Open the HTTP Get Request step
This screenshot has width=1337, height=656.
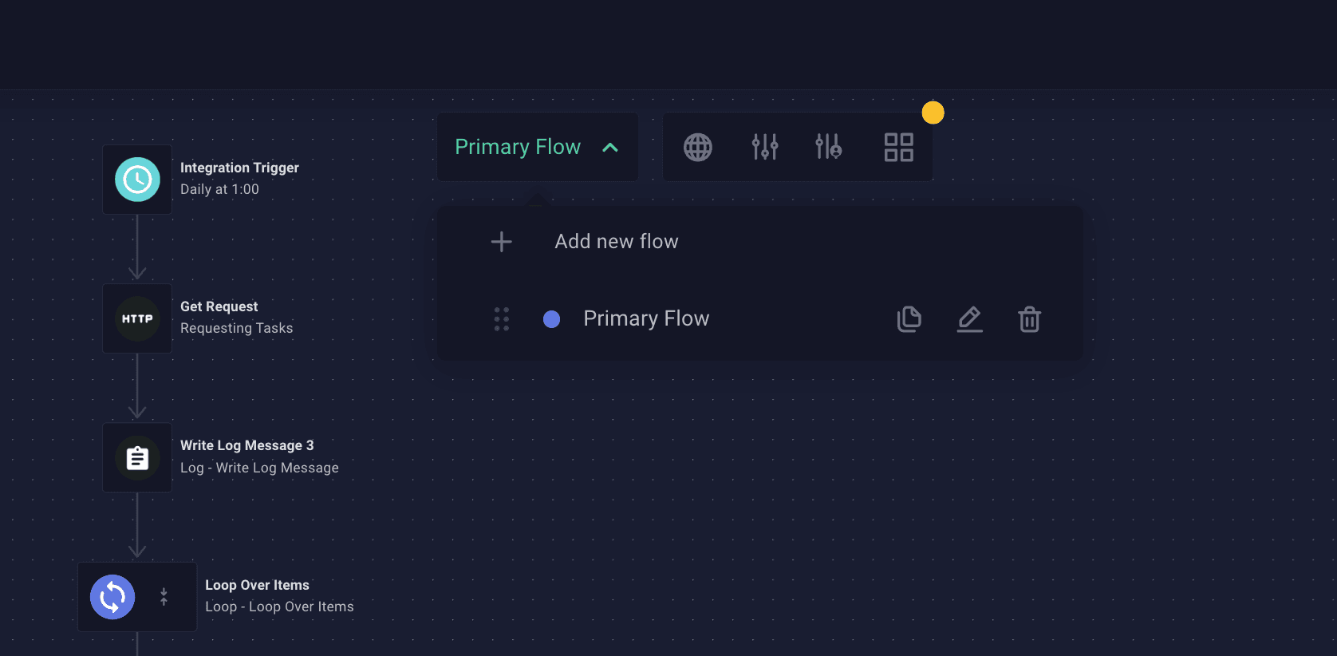coord(137,318)
